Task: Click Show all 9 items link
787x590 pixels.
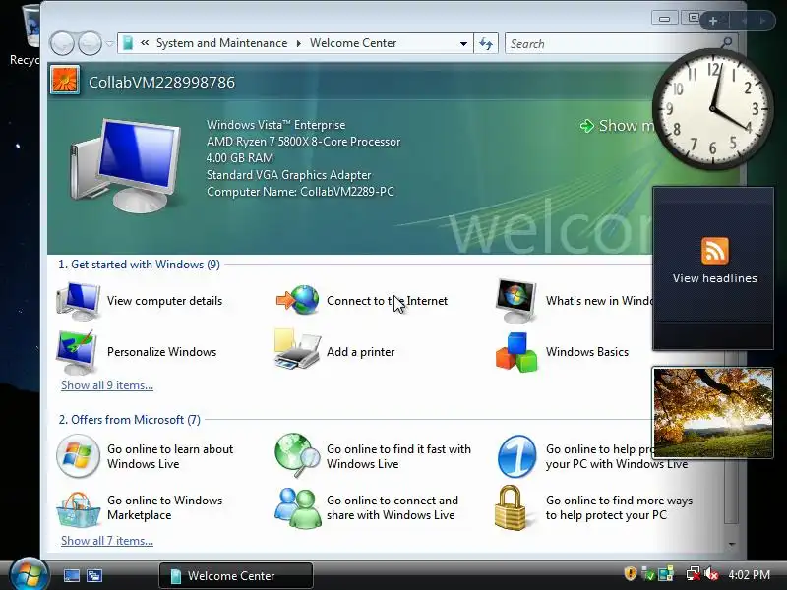Action: (107, 385)
